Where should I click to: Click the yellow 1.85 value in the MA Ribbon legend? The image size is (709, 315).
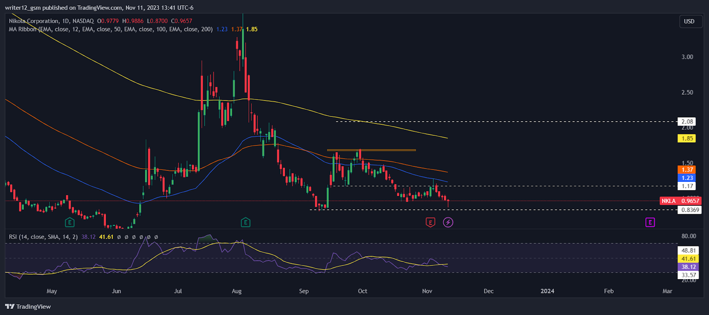point(252,29)
